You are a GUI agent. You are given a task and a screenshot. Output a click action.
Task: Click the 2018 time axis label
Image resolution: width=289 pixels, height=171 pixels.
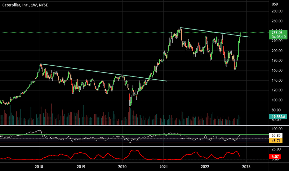point(39,167)
